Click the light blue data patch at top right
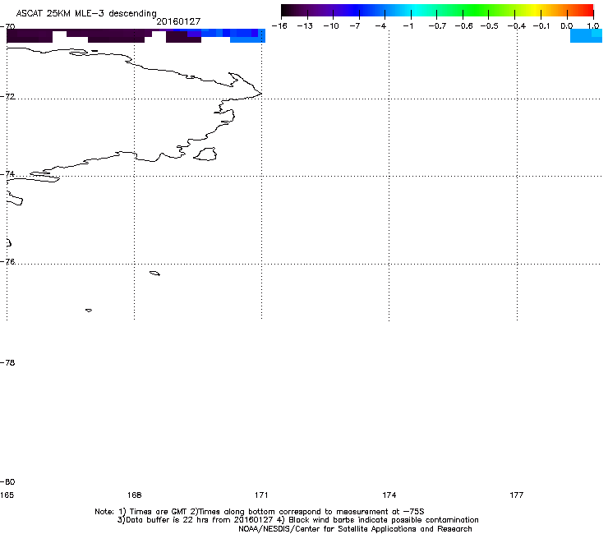This screenshot has height=534, width=608. coord(586,35)
